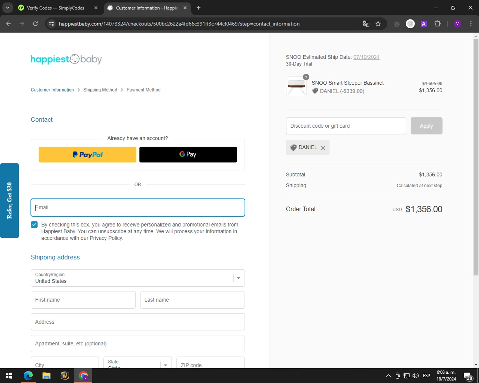Open File Explorer from the taskbar
Viewport: 479px width, 383px height.
coord(47,376)
